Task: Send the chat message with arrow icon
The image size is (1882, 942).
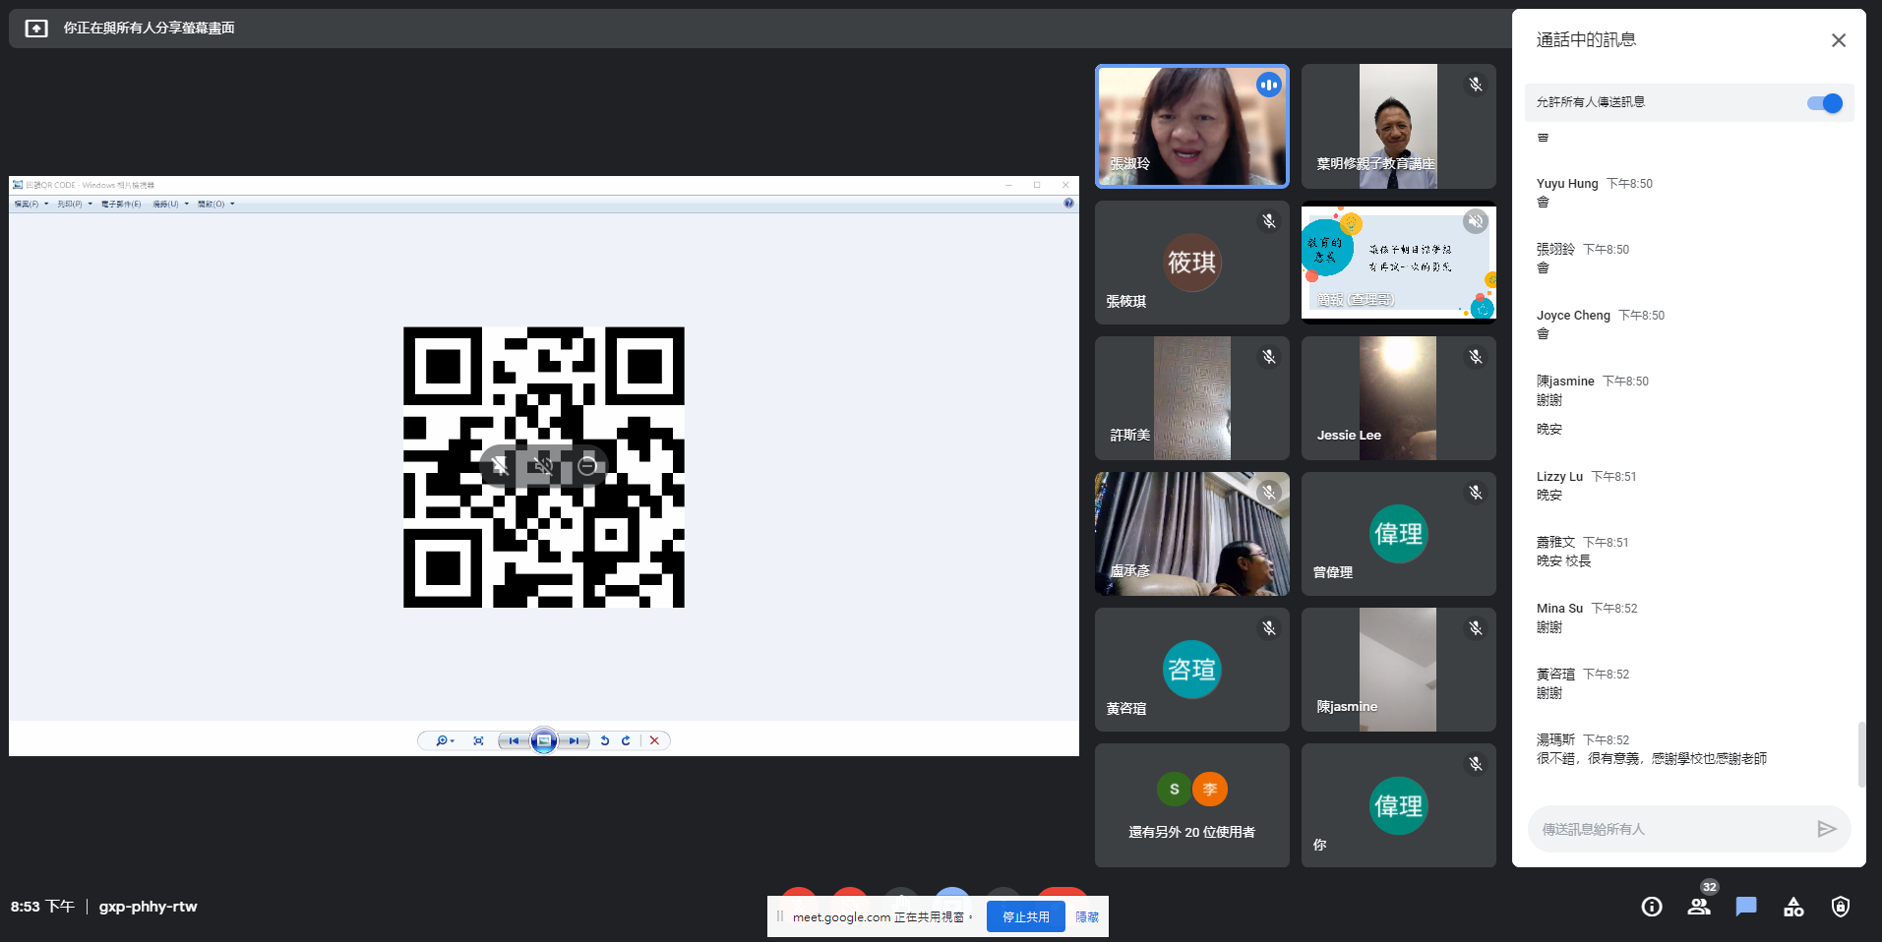Action: (x=1826, y=829)
